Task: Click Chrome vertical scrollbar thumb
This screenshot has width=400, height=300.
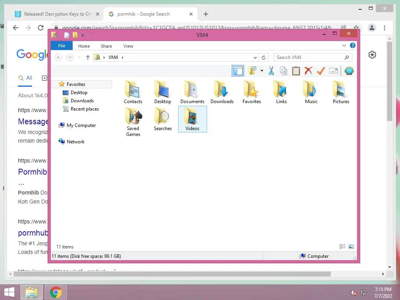Action: tap(389, 81)
